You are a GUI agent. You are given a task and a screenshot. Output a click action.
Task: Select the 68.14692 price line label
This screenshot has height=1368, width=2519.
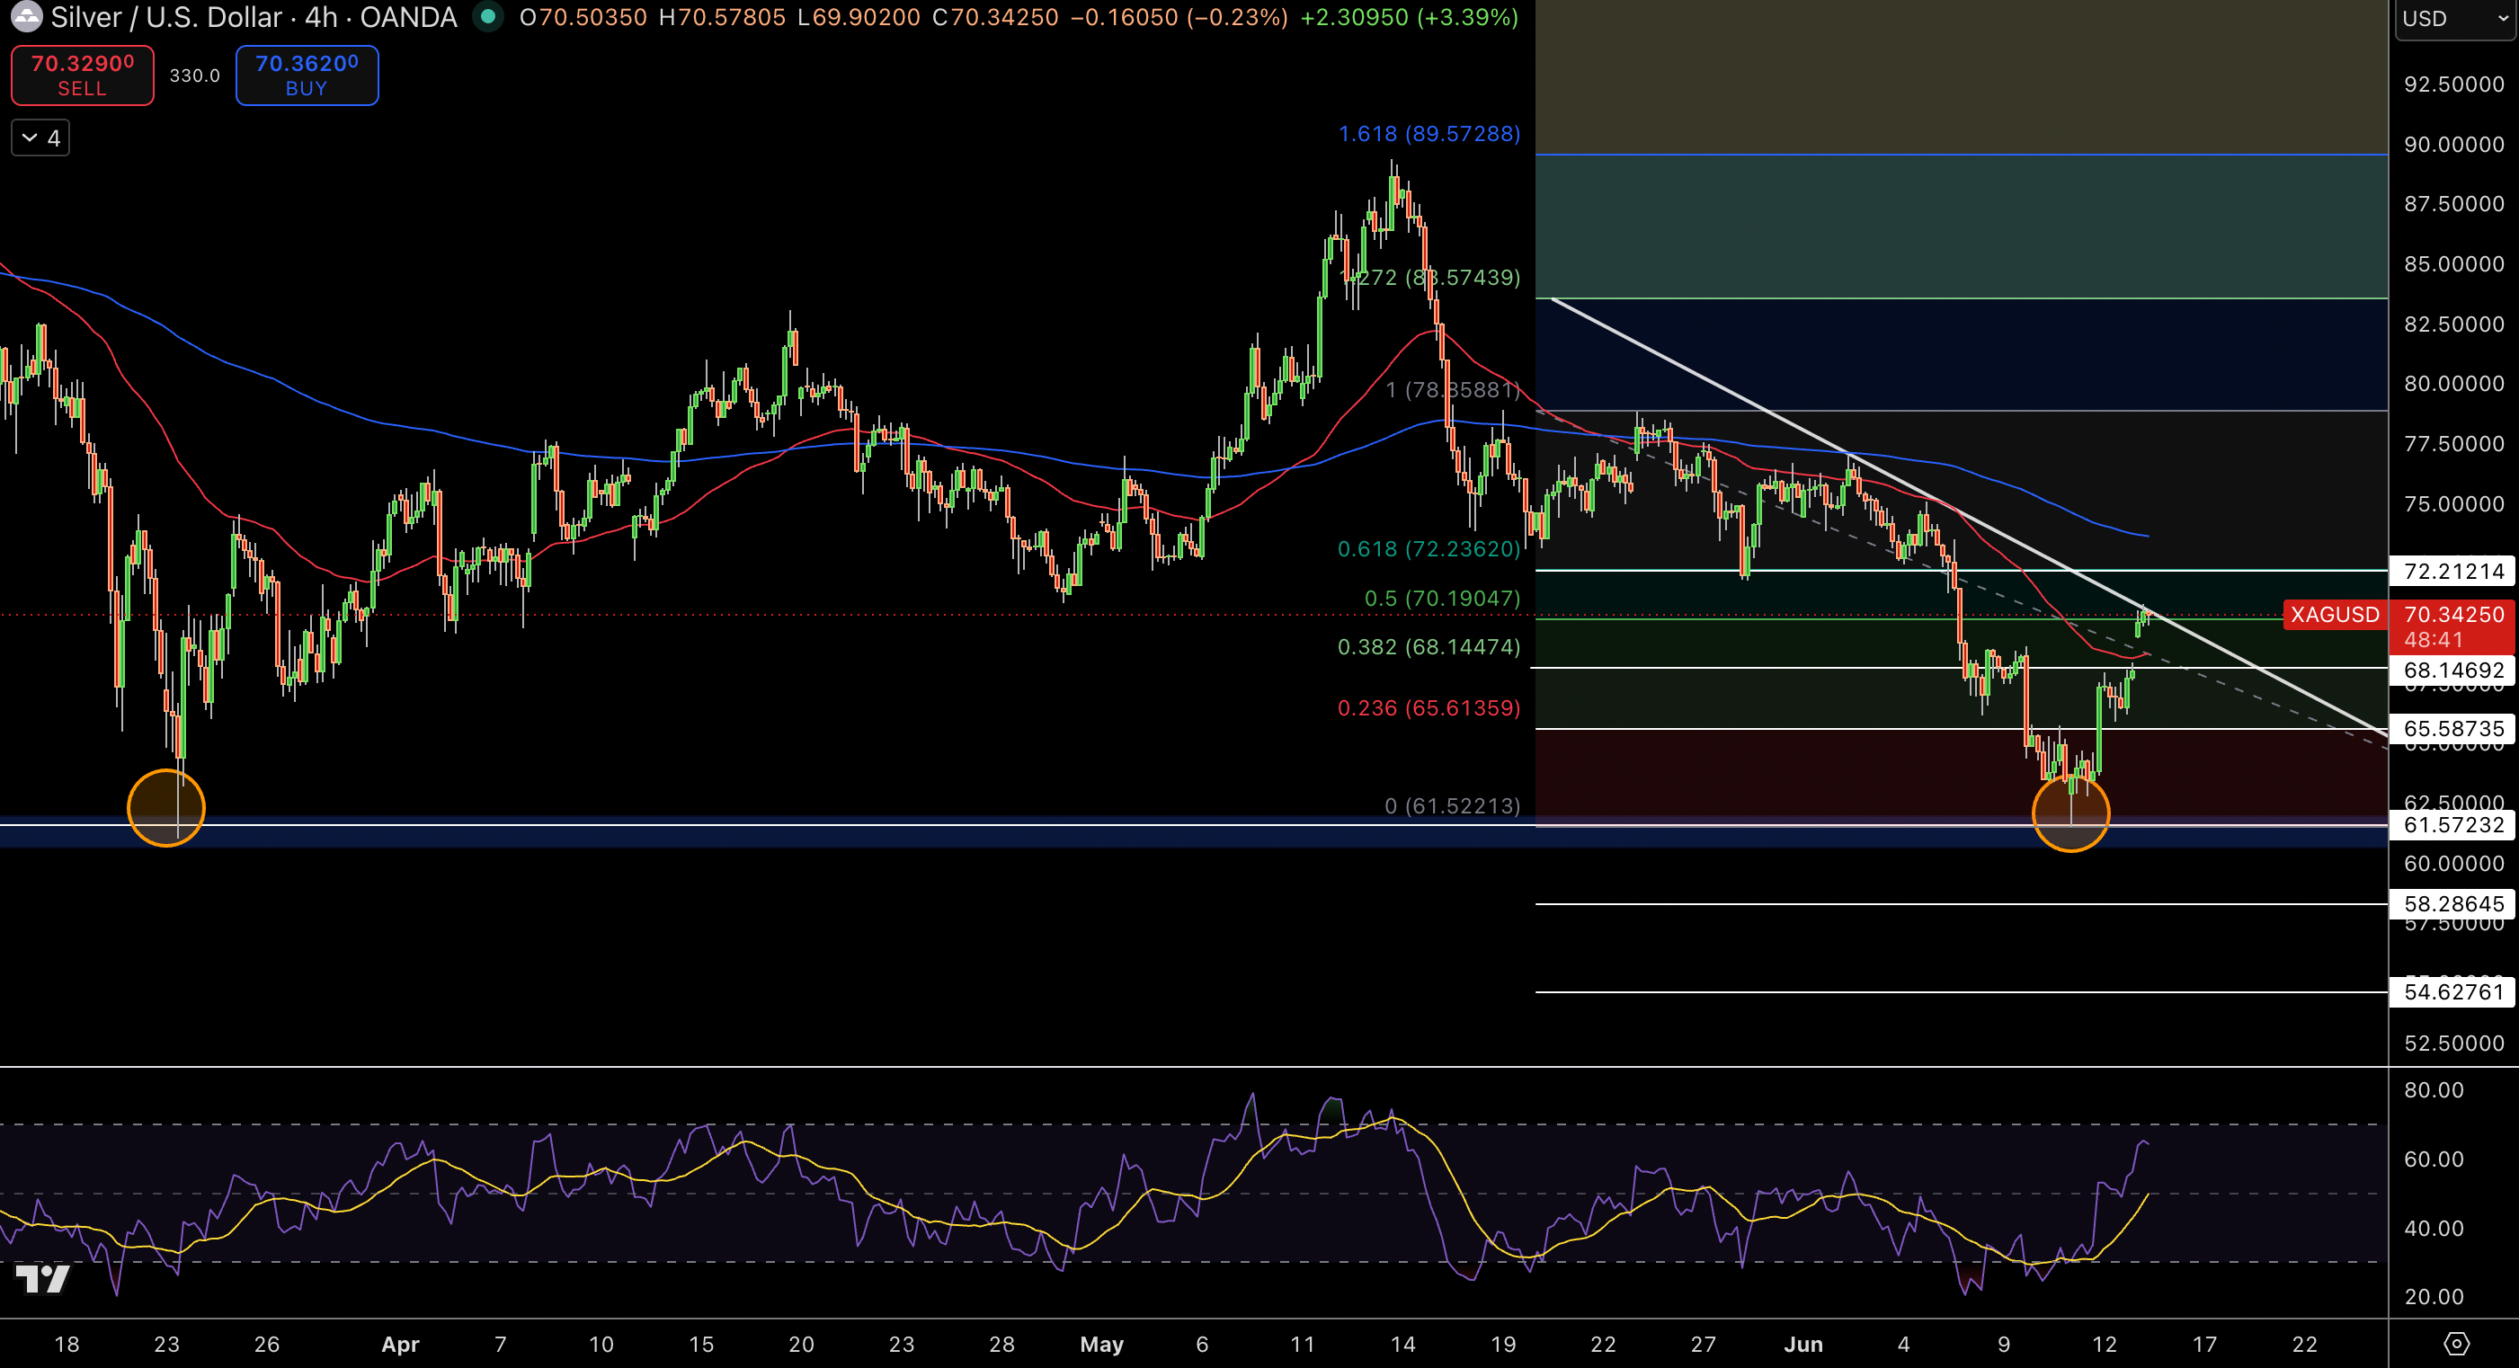pyautogui.click(x=2453, y=670)
